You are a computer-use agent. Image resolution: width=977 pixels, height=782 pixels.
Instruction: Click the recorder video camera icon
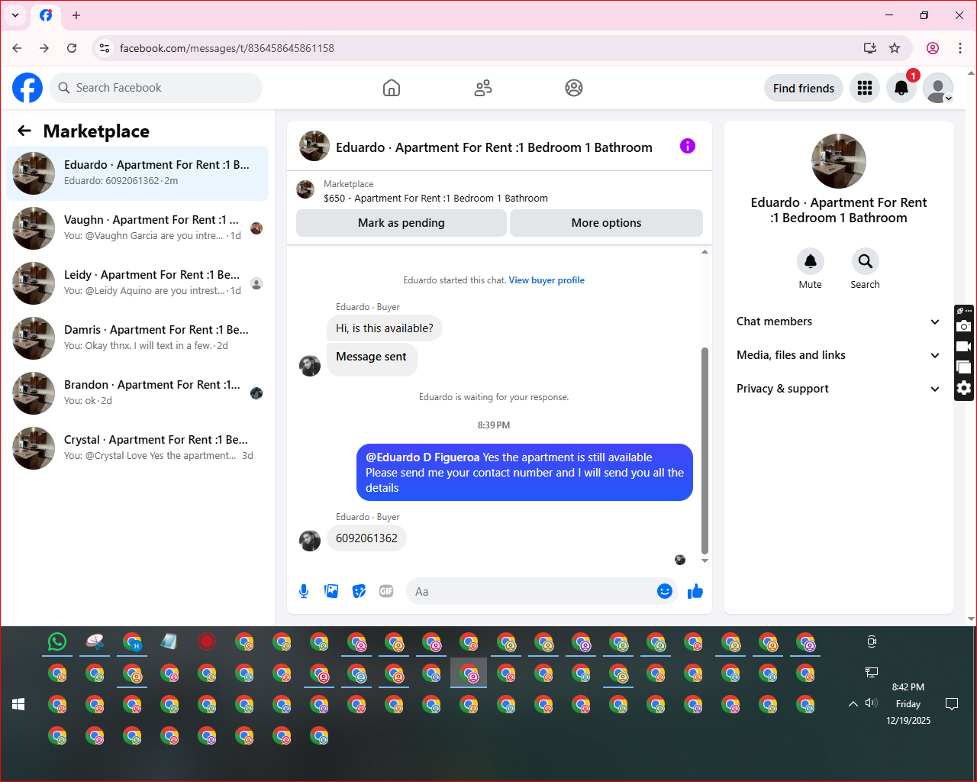[964, 347]
